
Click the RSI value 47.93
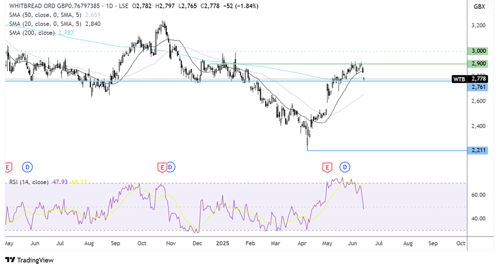pos(60,182)
